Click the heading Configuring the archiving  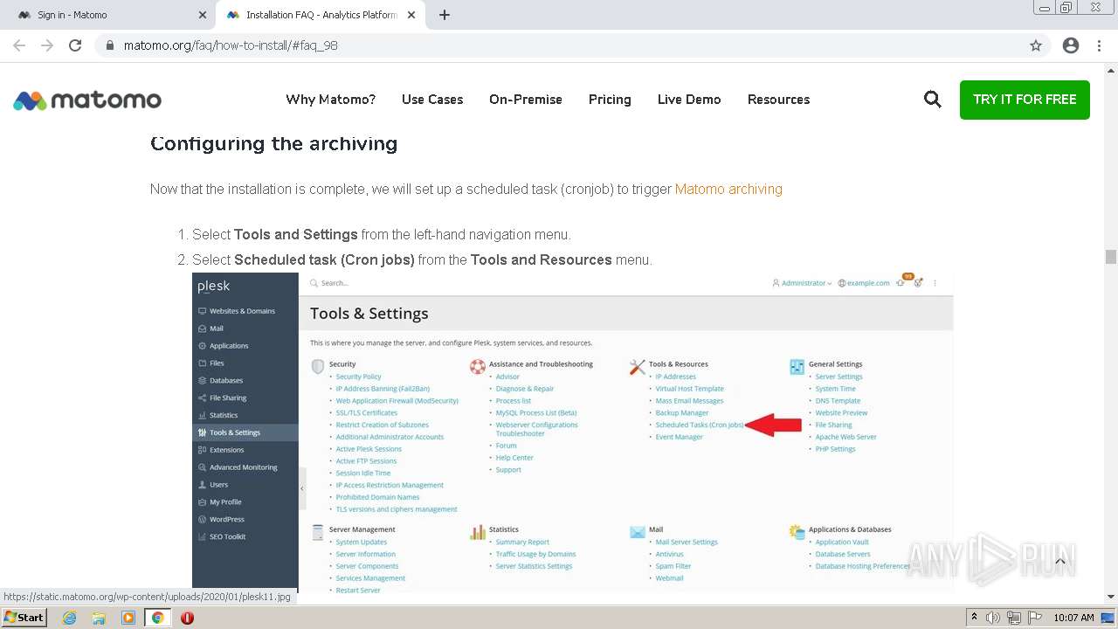pos(273,143)
